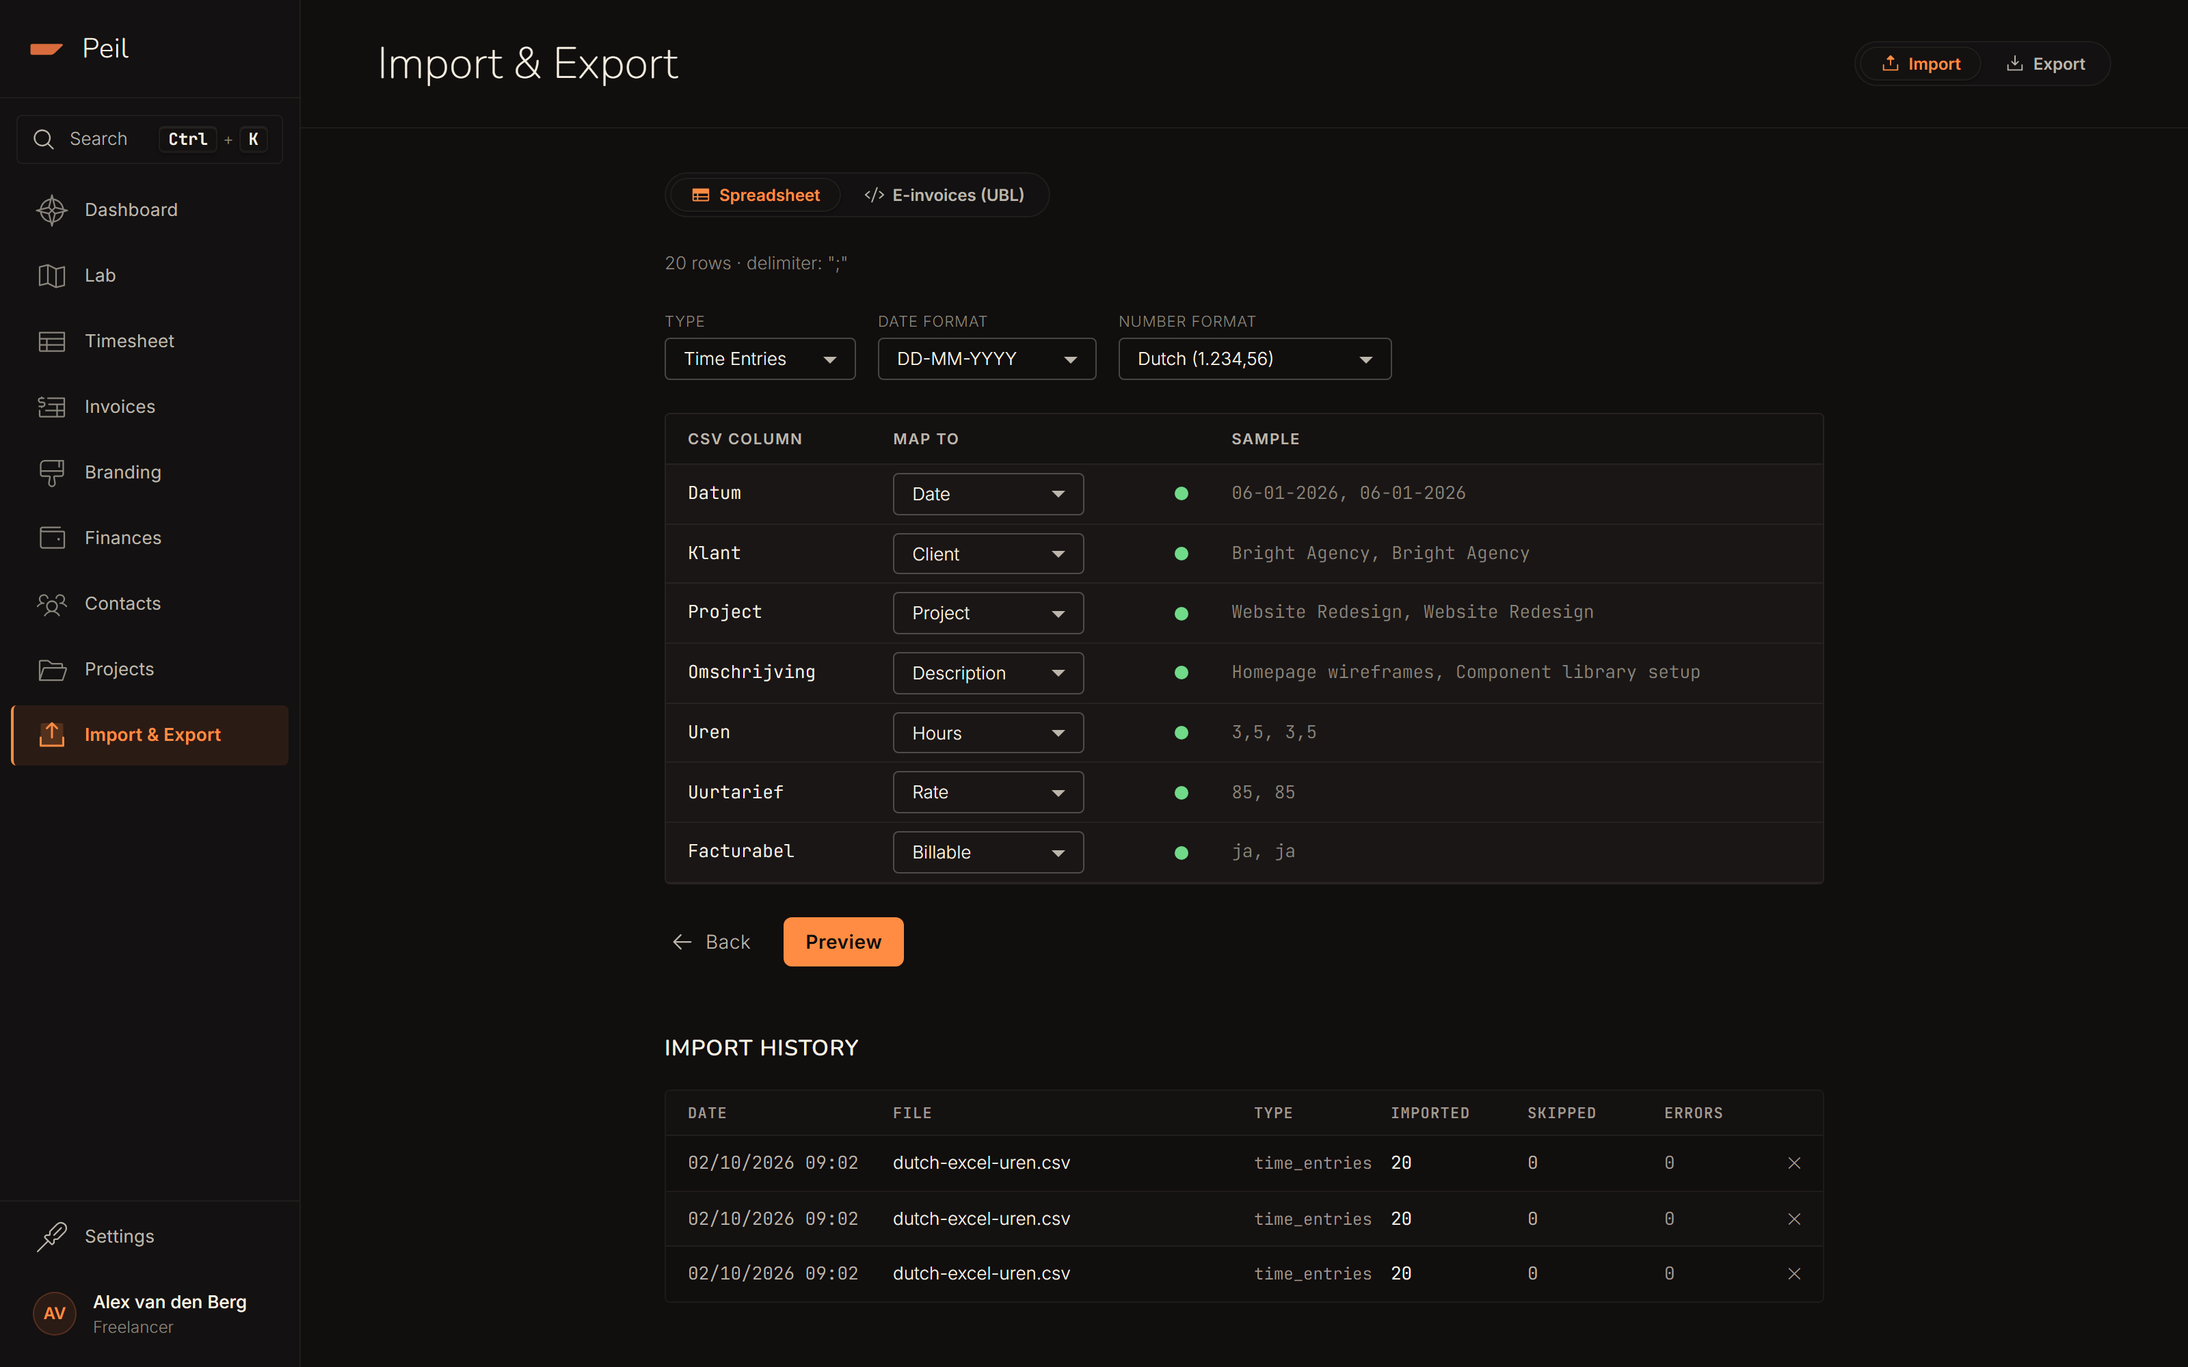The image size is (2188, 1367).
Task: Open the Dashboard compass icon
Action: tap(51, 210)
